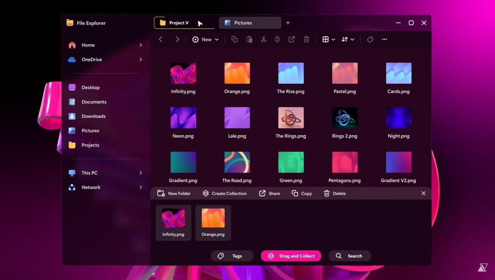The height and width of the screenshot is (280, 495).
Task: Switch to the Pictures tab
Action: pyautogui.click(x=249, y=23)
